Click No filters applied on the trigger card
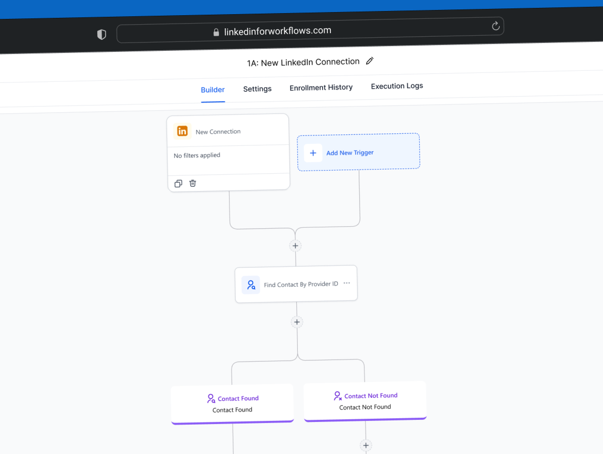 pyautogui.click(x=196, y=155)
